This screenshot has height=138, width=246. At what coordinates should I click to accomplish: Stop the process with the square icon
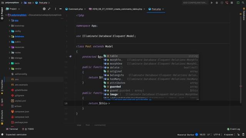point(232,3)
